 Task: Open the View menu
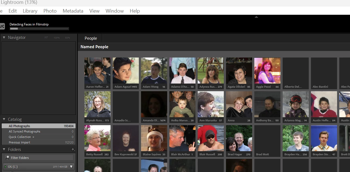[x=94, y=11]
